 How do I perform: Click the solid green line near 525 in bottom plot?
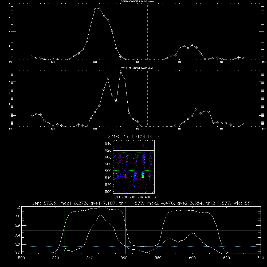[65, 230]
